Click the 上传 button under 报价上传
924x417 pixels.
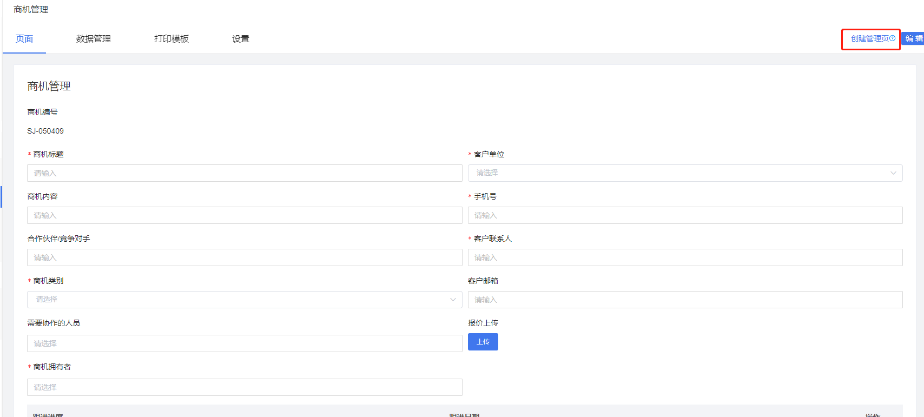pyautogui.click(x=483, y=342)
